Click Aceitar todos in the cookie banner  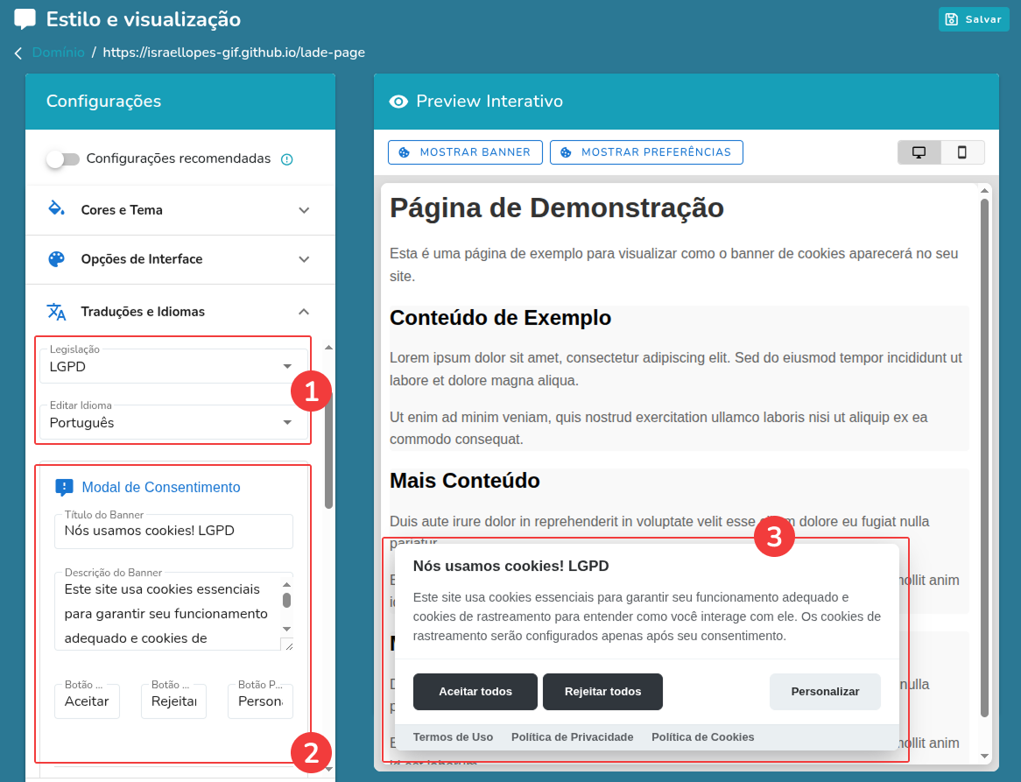point(475,692)
